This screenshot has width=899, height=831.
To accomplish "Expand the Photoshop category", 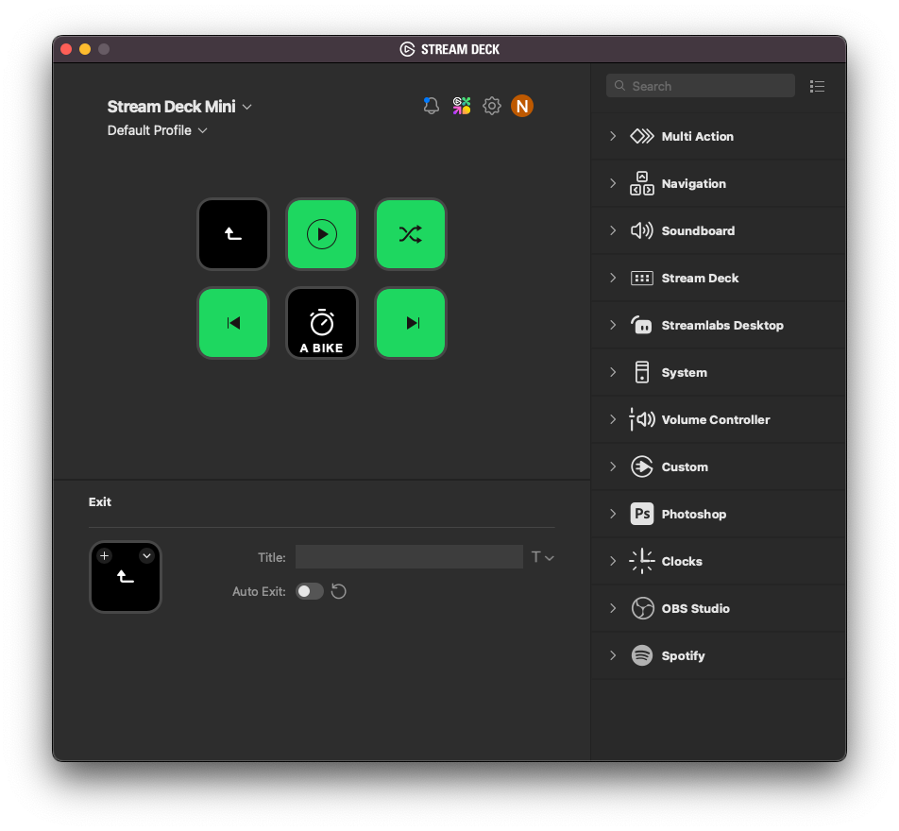I will [x=612, y=514].
